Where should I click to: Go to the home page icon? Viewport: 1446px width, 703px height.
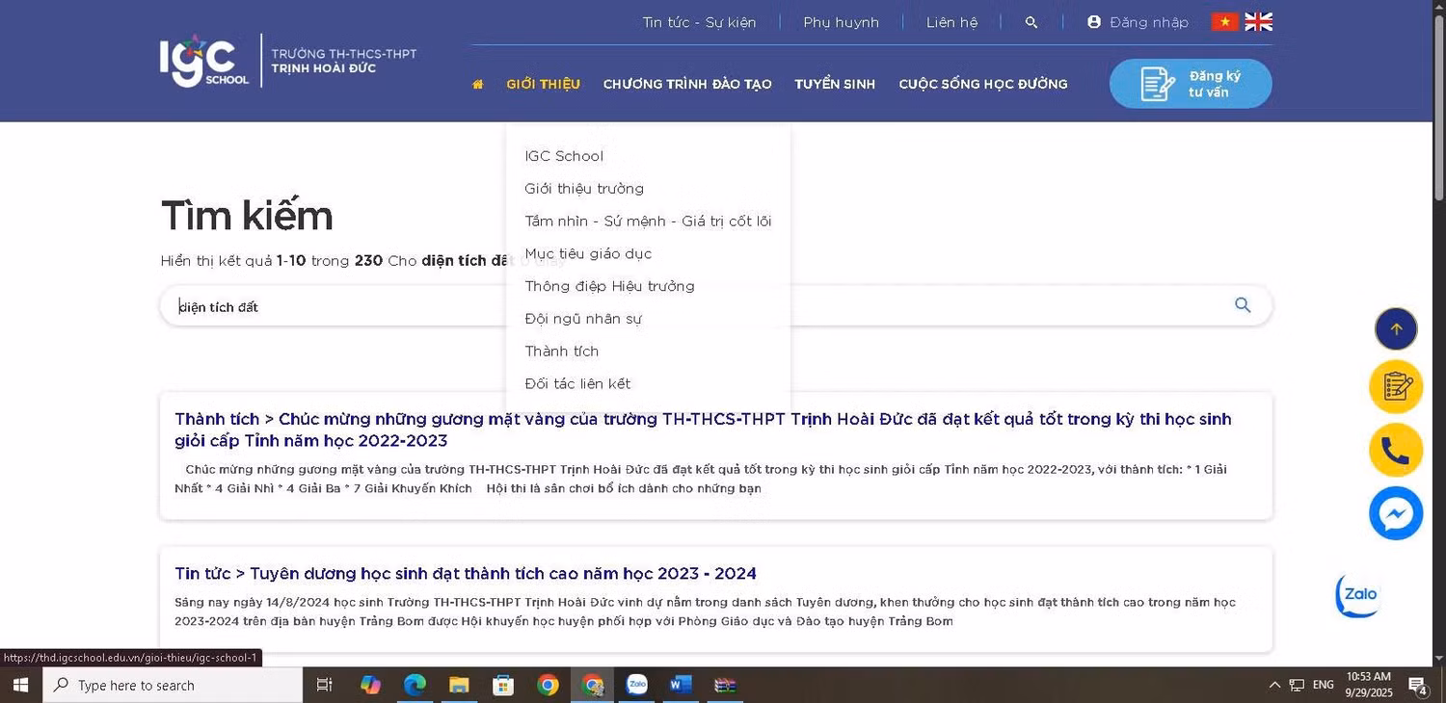(477, 84)
